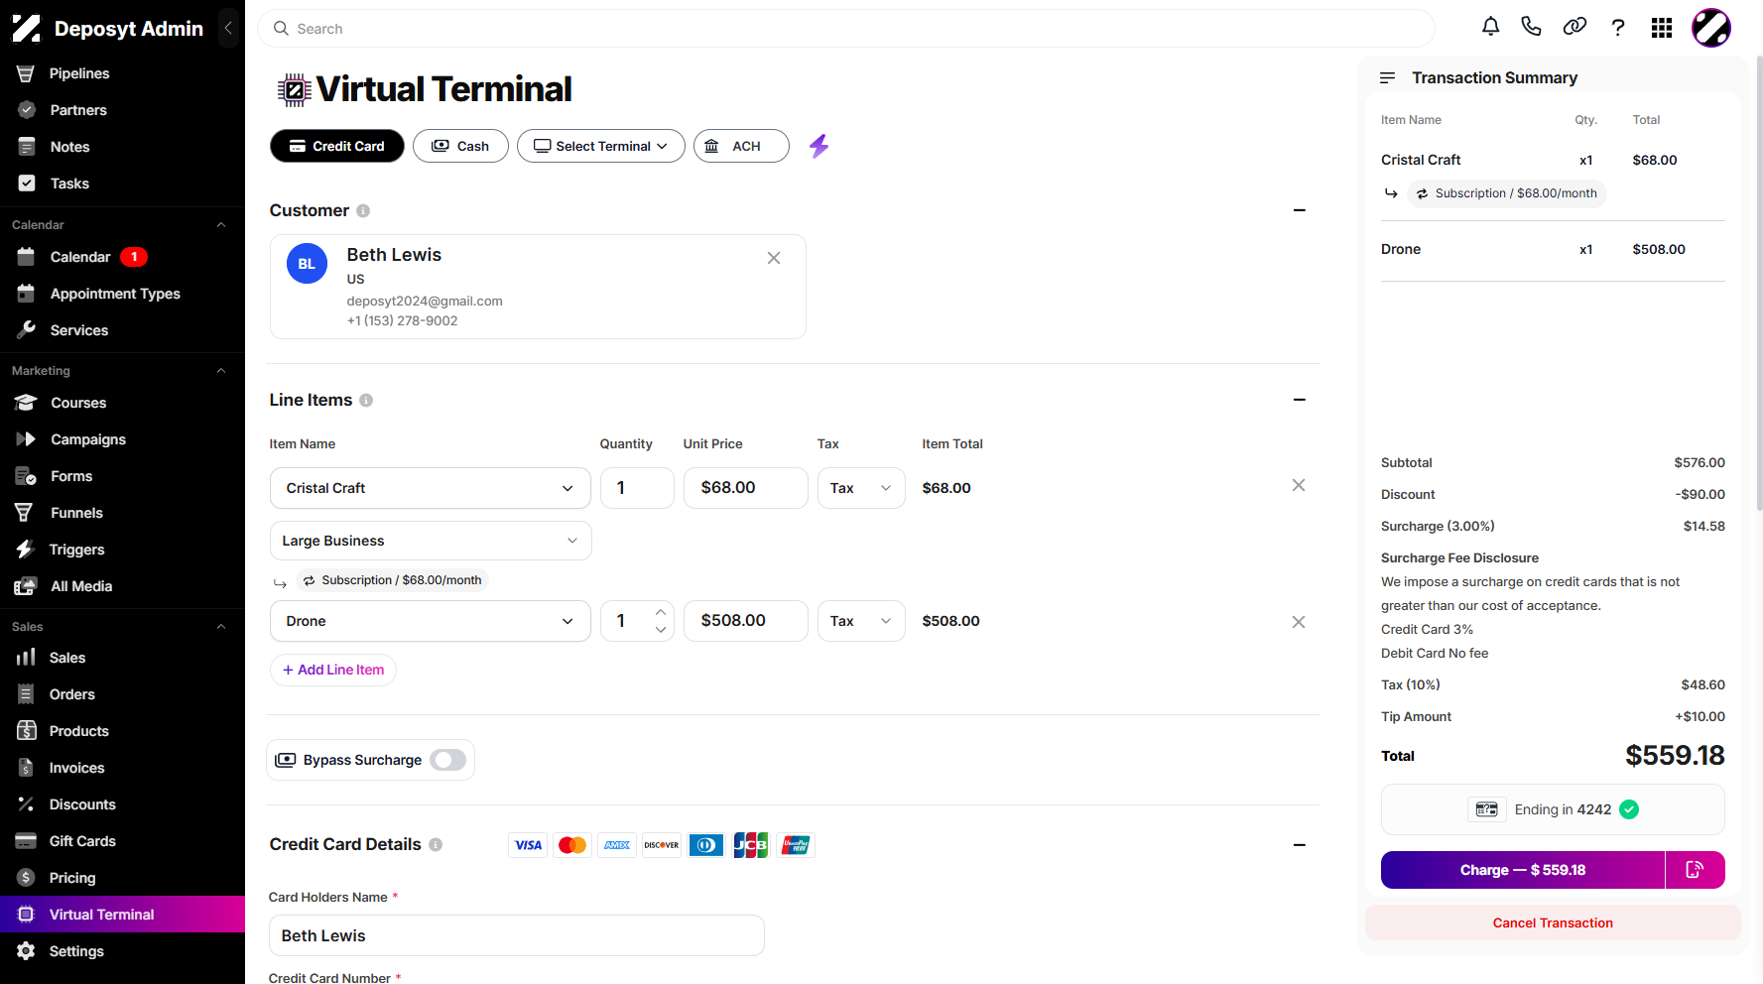This screenshot has width=1763, height=984.
Task: Click the Search field
Action: pos(846,29)
